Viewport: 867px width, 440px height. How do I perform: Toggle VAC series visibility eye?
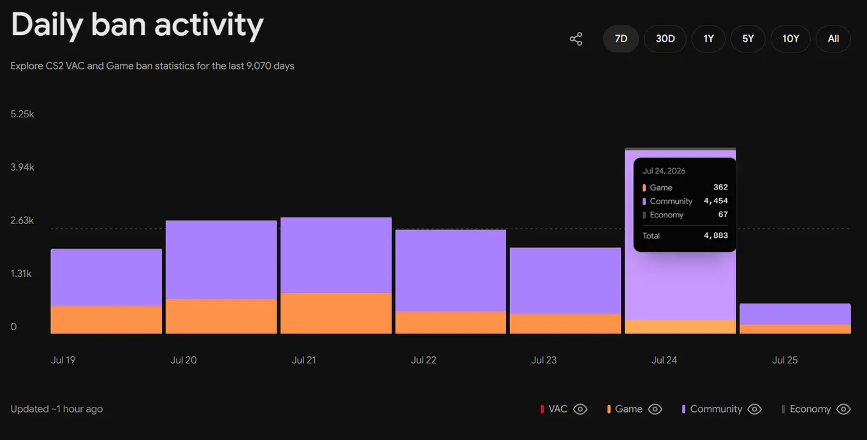tap(580, 409)
